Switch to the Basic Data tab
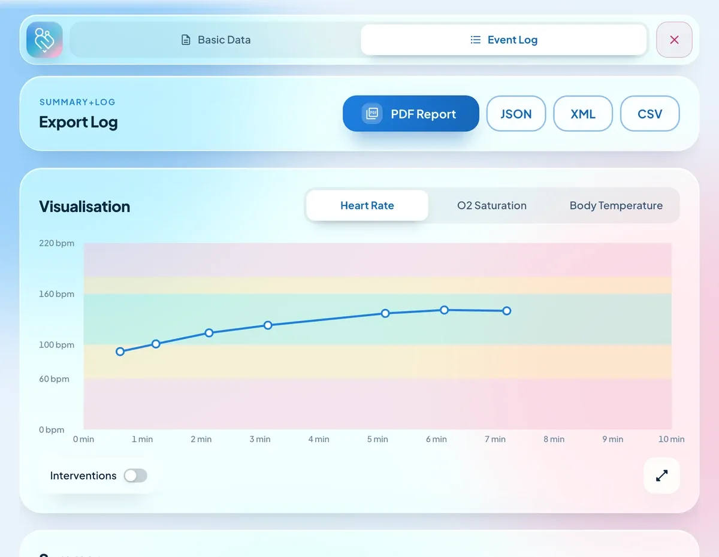Viewport: 719px width, 557px height. click(x=216, y=40)
